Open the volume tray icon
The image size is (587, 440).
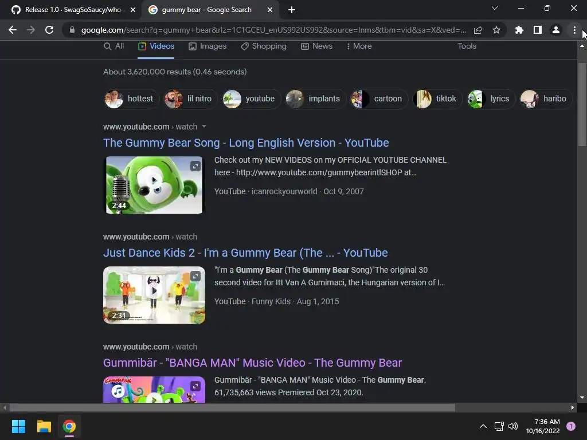(x=513, y=426)
